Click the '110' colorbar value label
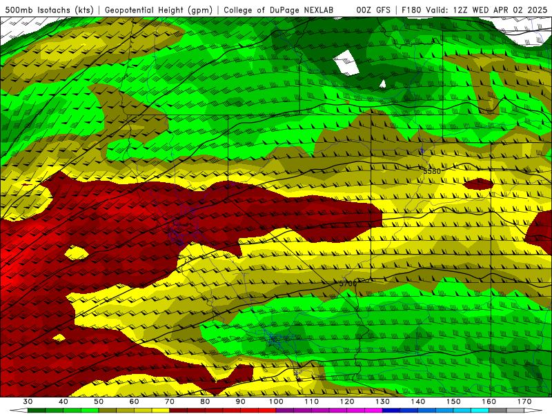Viewport: 552px width, 414px height. (x=312, y=402)
